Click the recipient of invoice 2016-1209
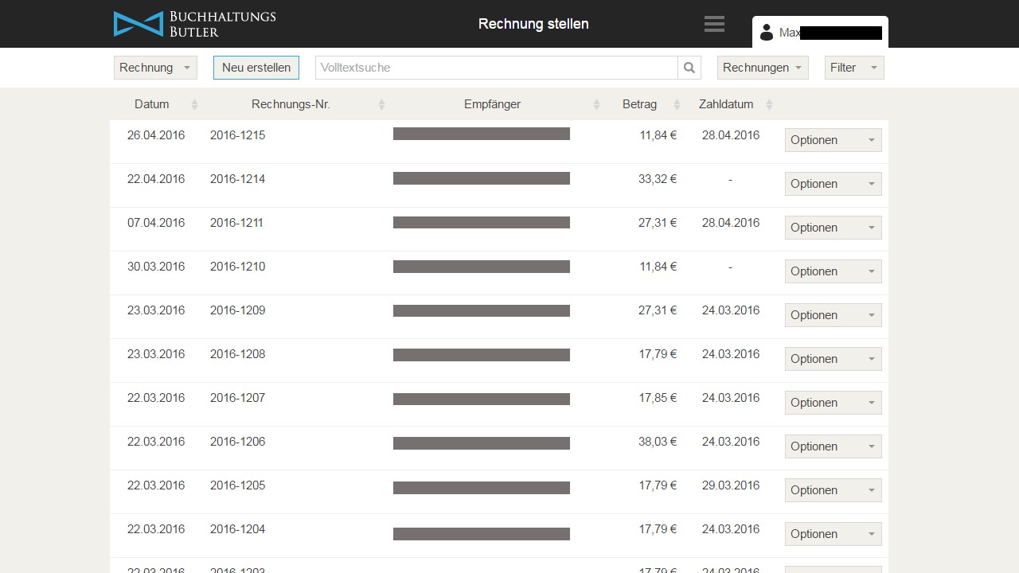This screenshot has height=573, width=1019. pos(481,310)
